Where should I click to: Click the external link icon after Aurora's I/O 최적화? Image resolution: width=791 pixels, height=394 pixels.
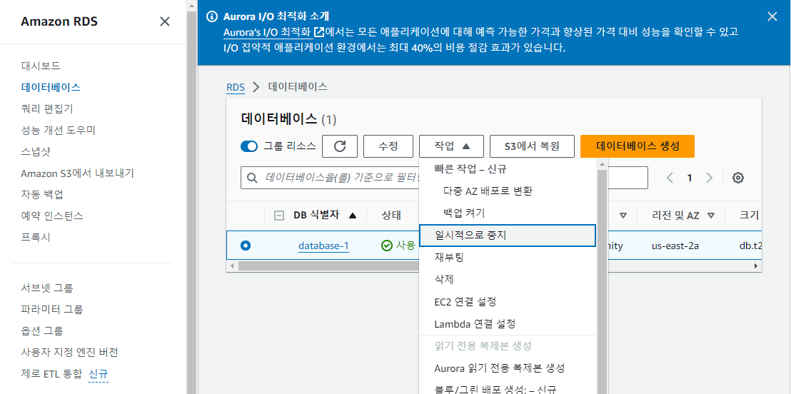[319, 32]
